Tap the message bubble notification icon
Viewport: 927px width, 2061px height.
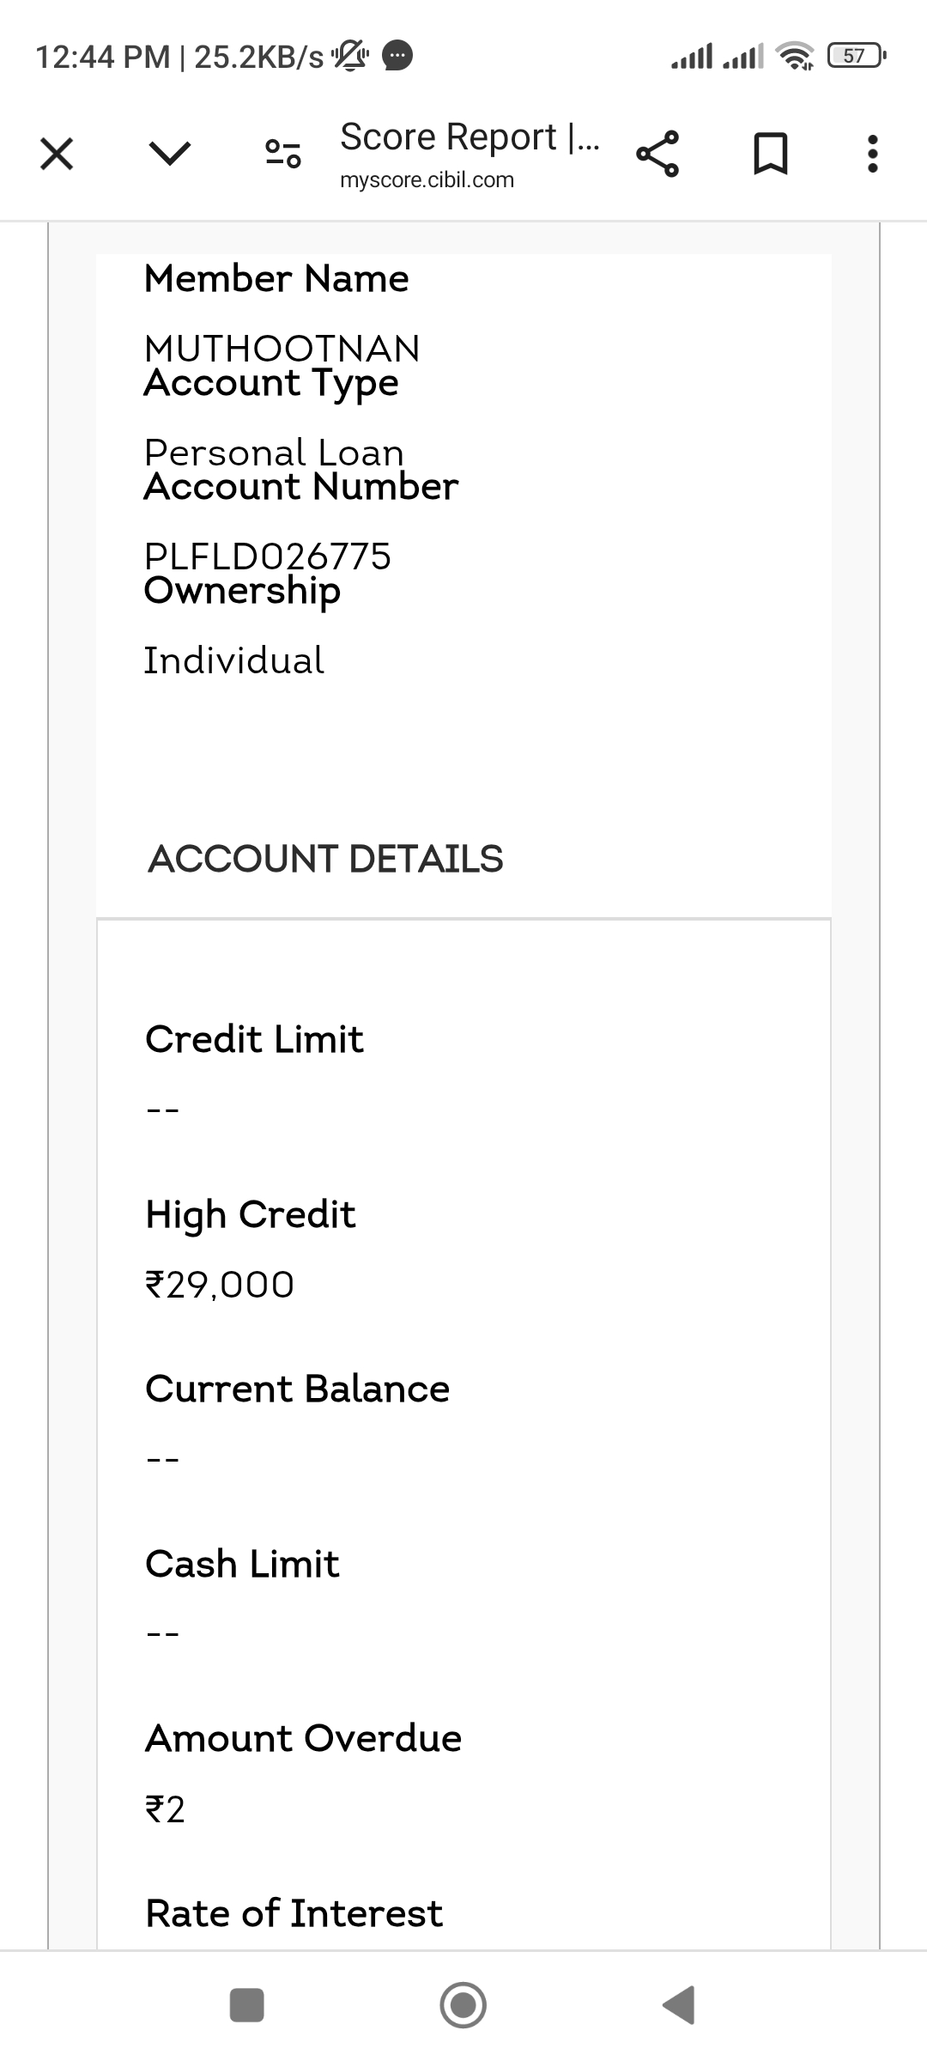click(397, 57)
